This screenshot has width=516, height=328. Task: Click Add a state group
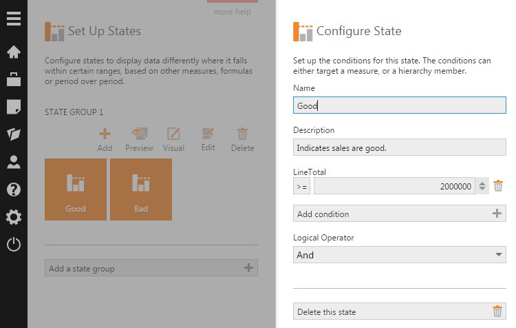click(151, 268)
